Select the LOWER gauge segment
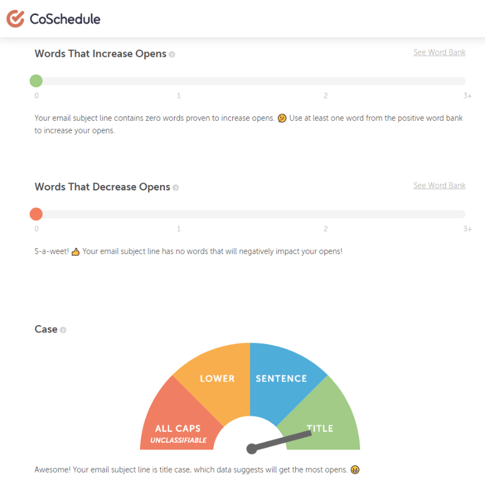The width and height of the screenshot is (485, 481). 217,378
